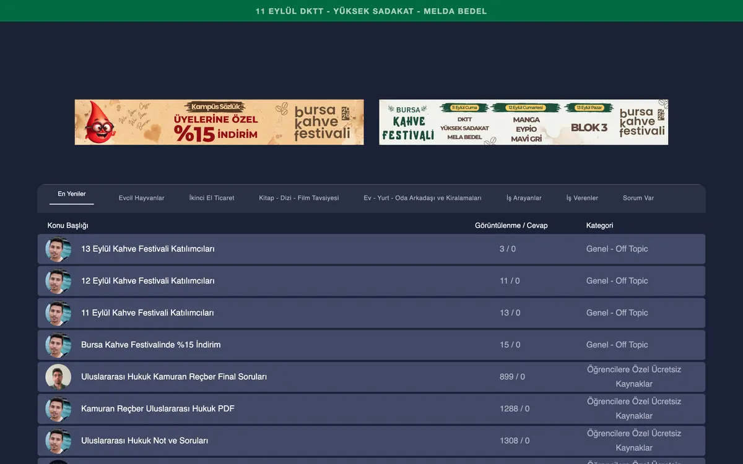Select the İkinci El Ticaret tab
The image size is (743, 464).
coord(212,198)
